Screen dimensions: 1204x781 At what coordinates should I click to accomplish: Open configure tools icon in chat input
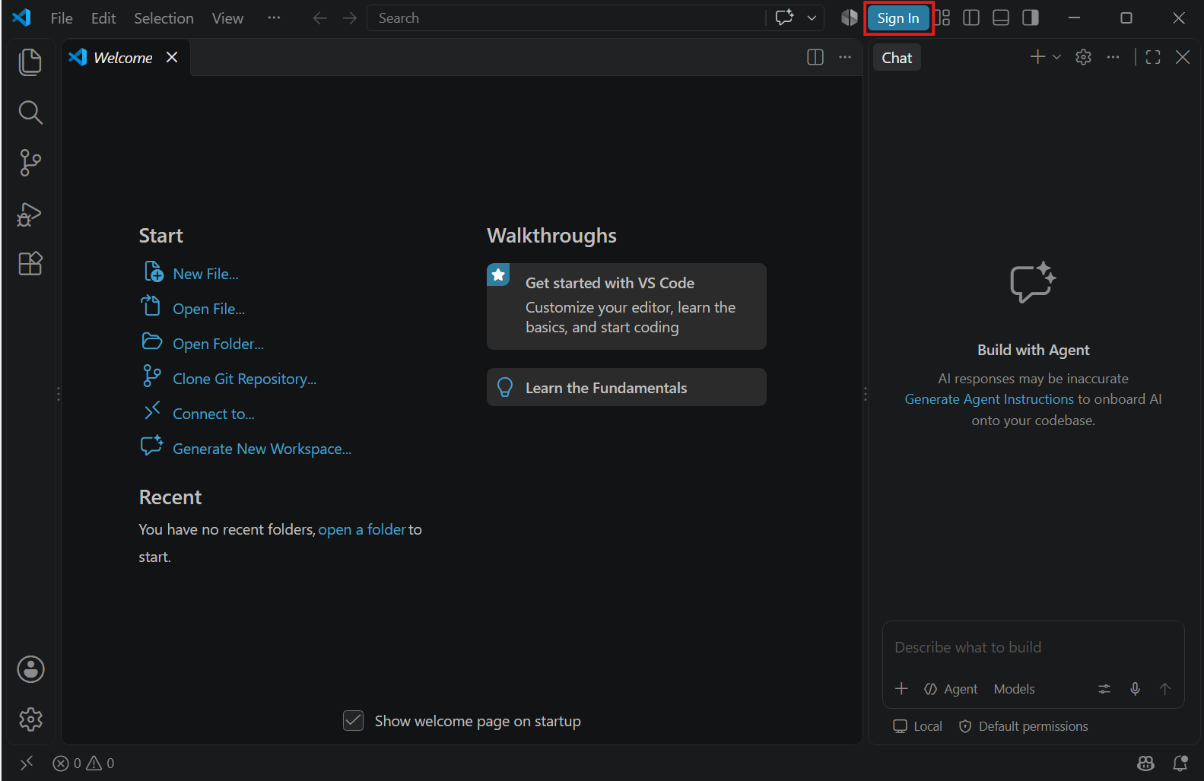(x=1104, y=689)
